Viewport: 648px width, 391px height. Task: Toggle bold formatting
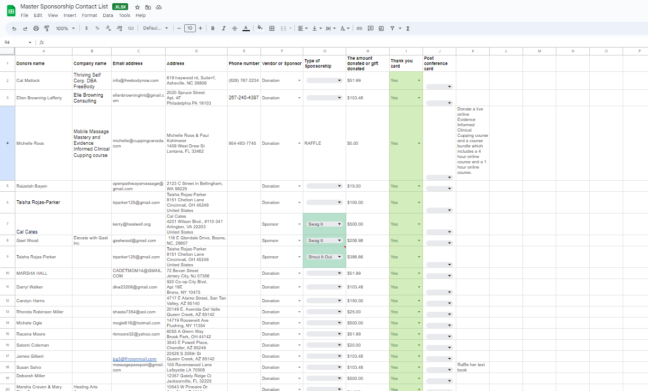pyautogui.click(x=213, y=29)
